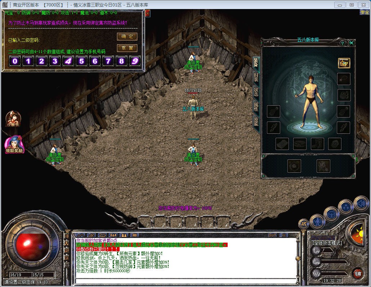
Task: Click the player character 五八版本库
Action: click(193, 108)
